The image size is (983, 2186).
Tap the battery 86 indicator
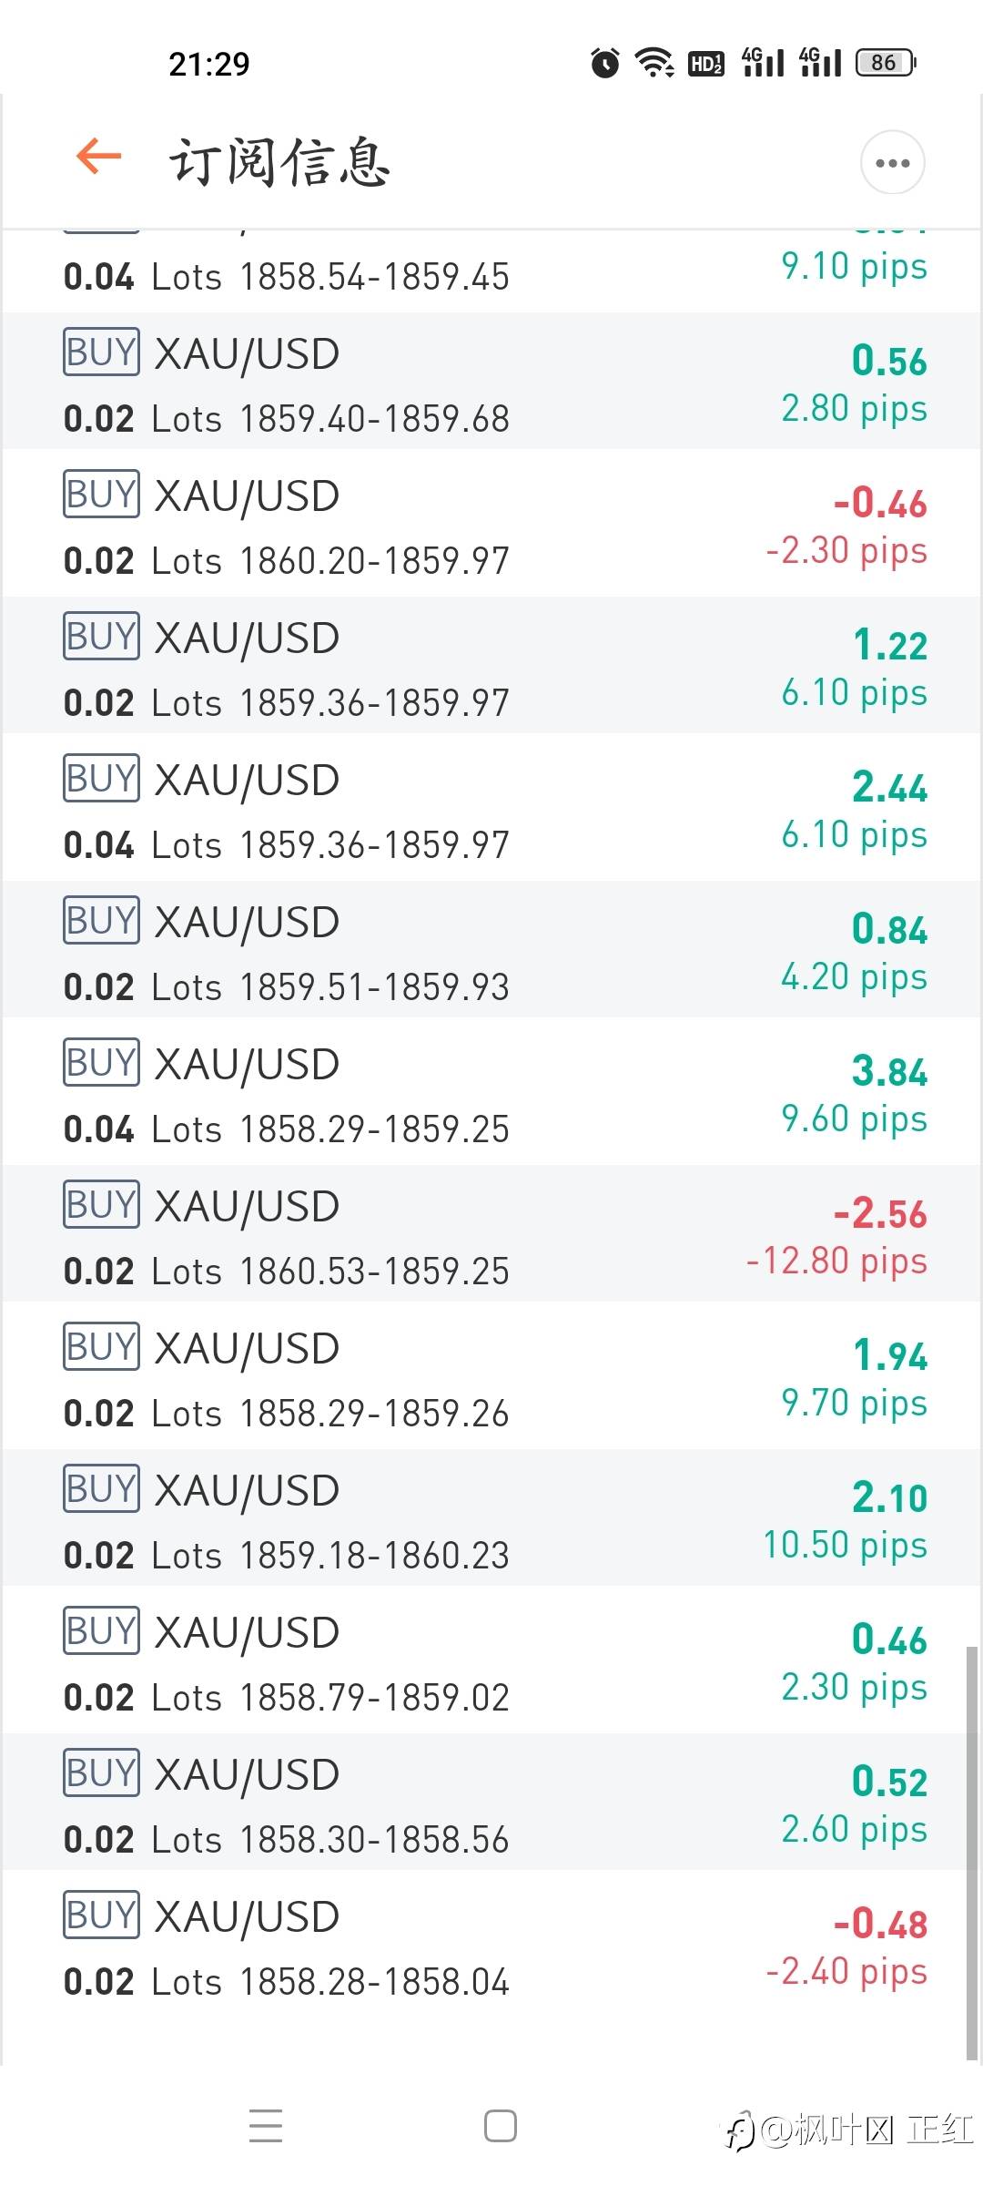pos(886,63)
